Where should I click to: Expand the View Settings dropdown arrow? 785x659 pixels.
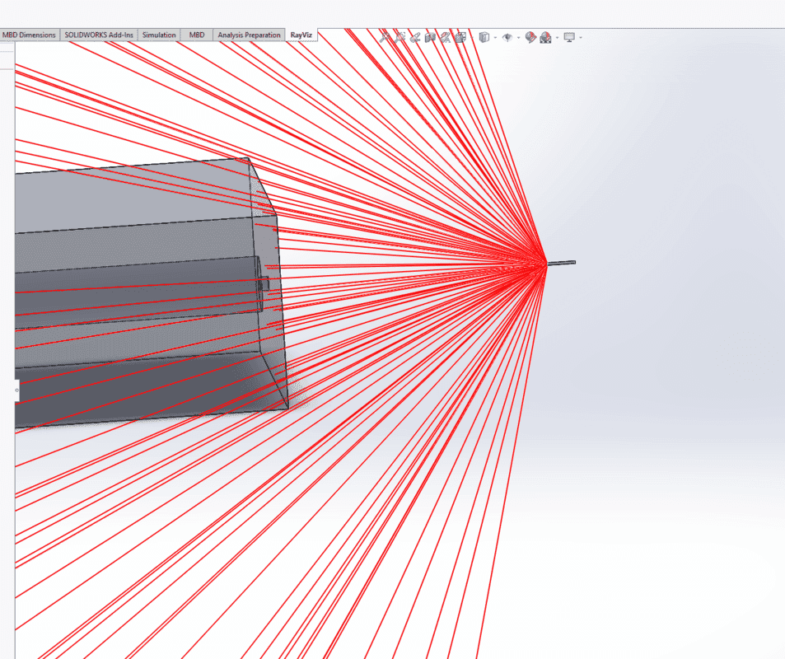(581, 37)
